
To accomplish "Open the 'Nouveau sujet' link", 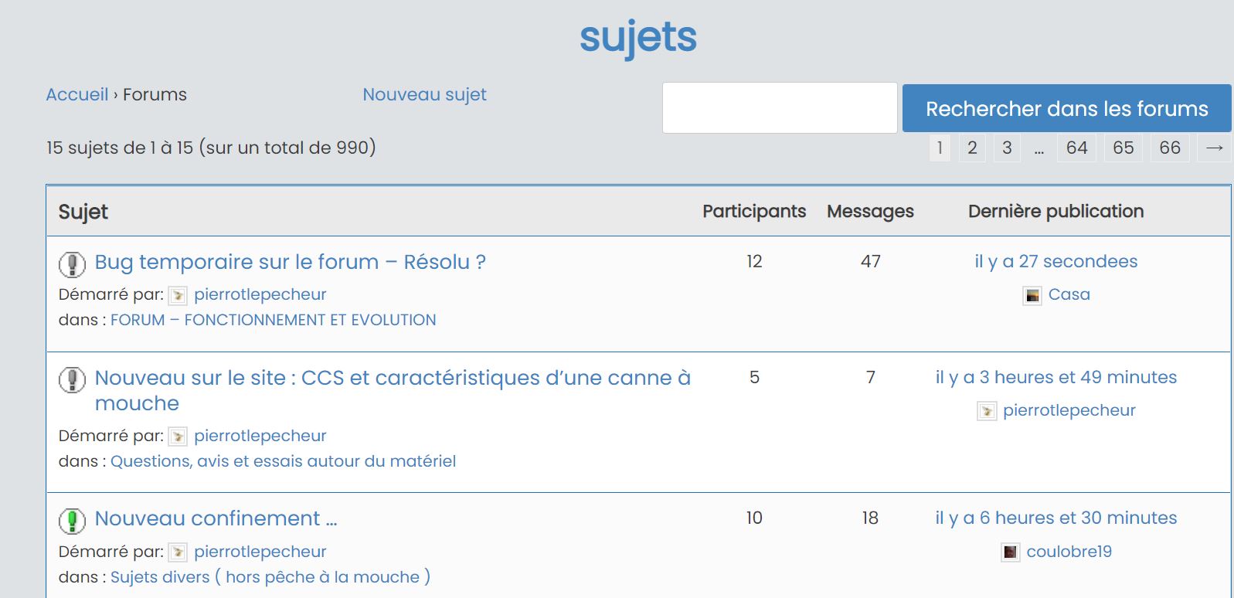I will click(x=424, y=94).
